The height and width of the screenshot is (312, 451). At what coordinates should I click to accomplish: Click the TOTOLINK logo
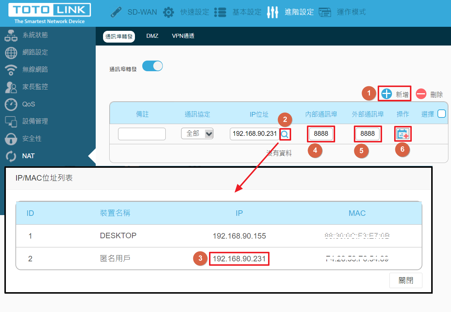click(x=49, y=14)
